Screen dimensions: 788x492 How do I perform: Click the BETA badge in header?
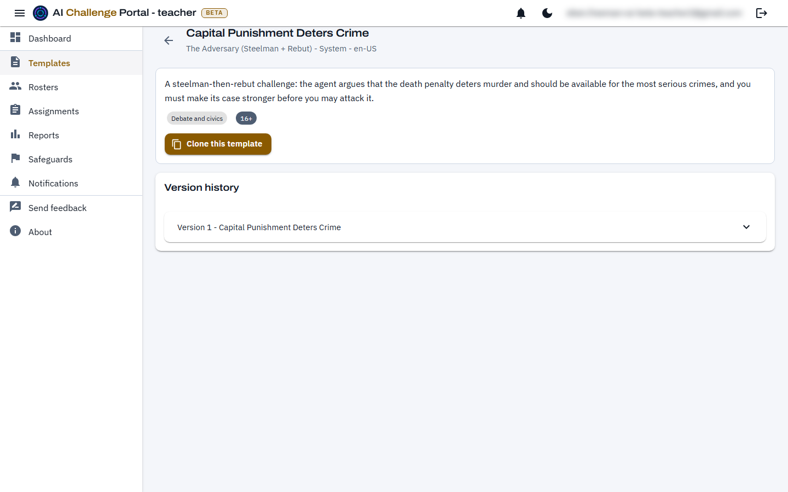coord(215,13)
